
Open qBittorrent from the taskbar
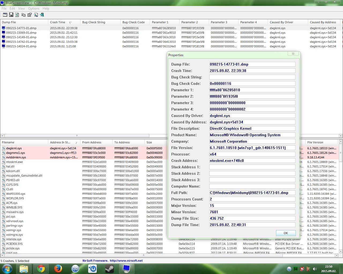tap(75, 269)
